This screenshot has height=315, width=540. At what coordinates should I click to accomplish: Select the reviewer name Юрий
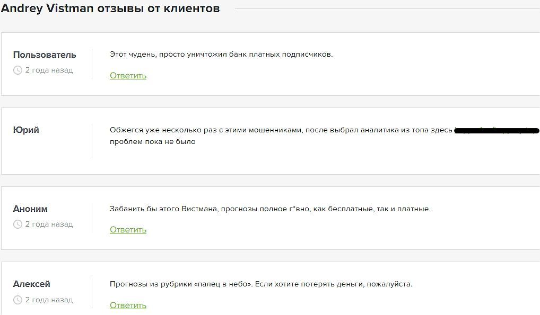pyautogui.click(x=26, y=130)
